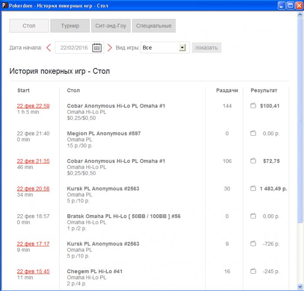Image resolution: width=304 pixels, height=291 pixels.
Task: Click the 22 фев 21:40 start time
Action: coord(33,134)
